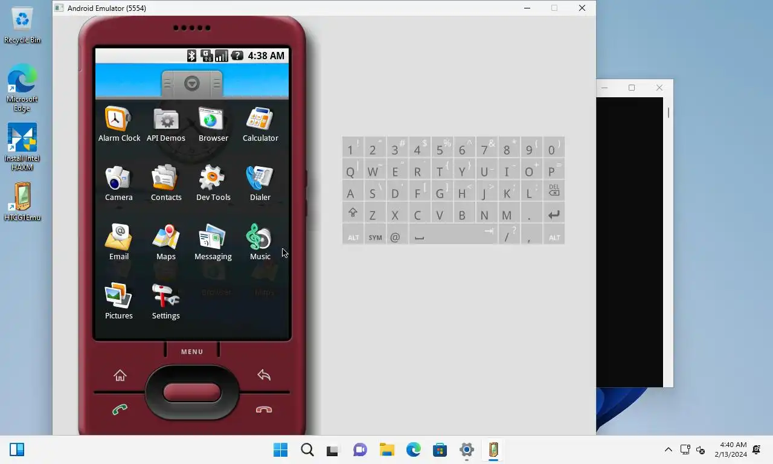Open the Contacts app

166,184
